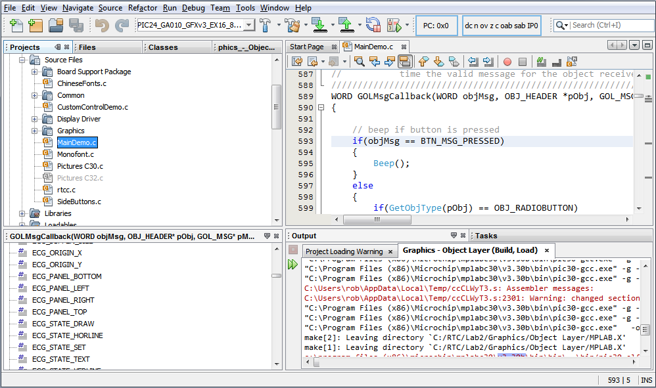Viewport: 656px width, 388px height.
Task: Start macro recording with red circle
Action: (x=507, y=62)
